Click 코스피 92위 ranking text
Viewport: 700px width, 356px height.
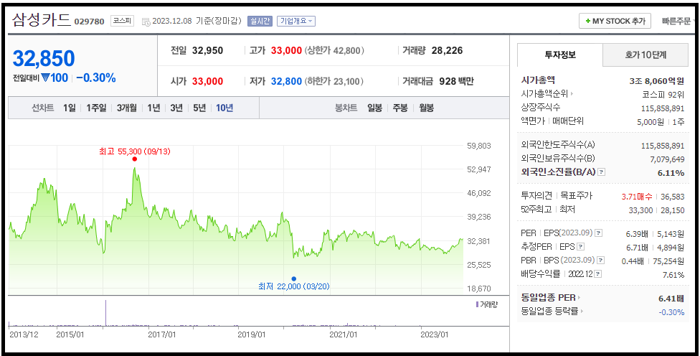(x=663, y=95)
